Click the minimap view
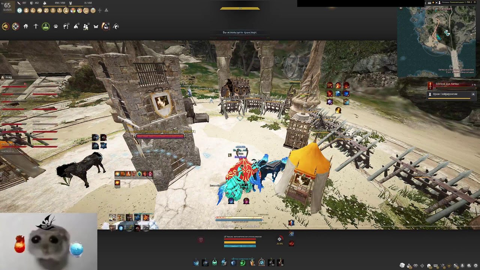 click(x=436, y=41)
